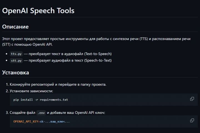
Task: Click the Описание section heading
Action: (x=15, y=27)
